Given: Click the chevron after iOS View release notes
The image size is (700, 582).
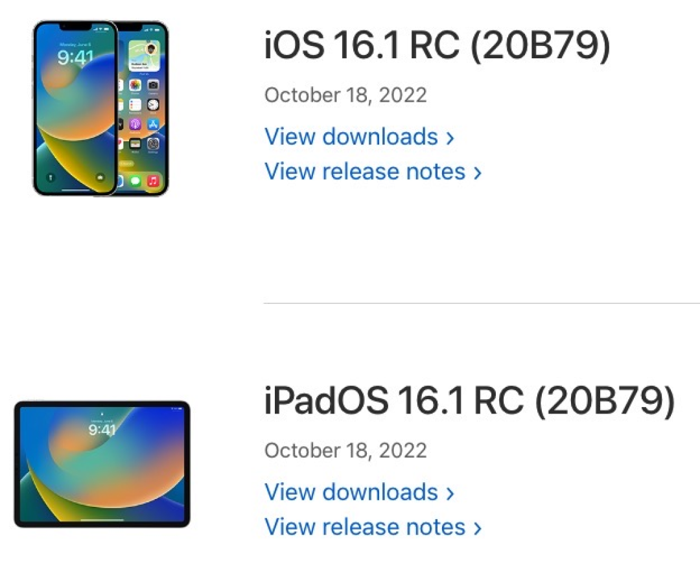Looking at the screenshot, I should point(477,171).
